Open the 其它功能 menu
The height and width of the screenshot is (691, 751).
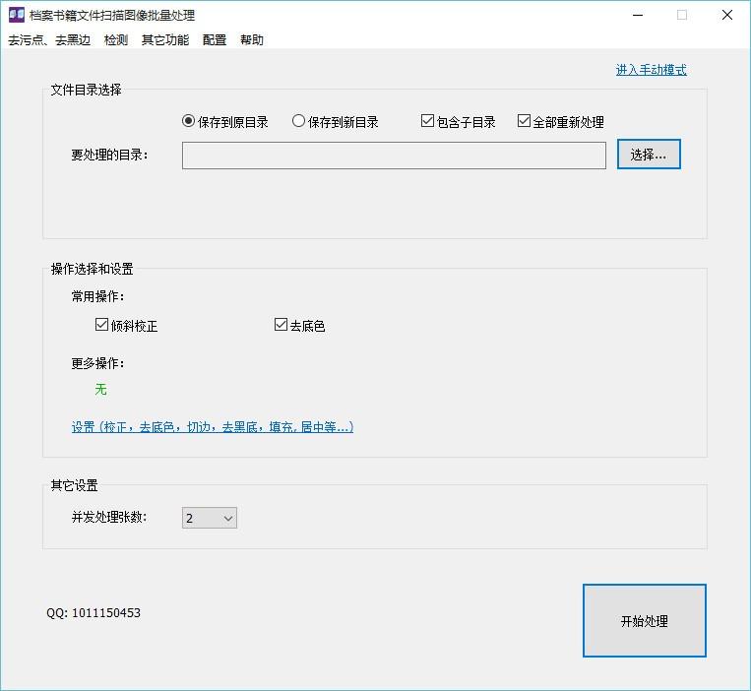tap(165, 40)
